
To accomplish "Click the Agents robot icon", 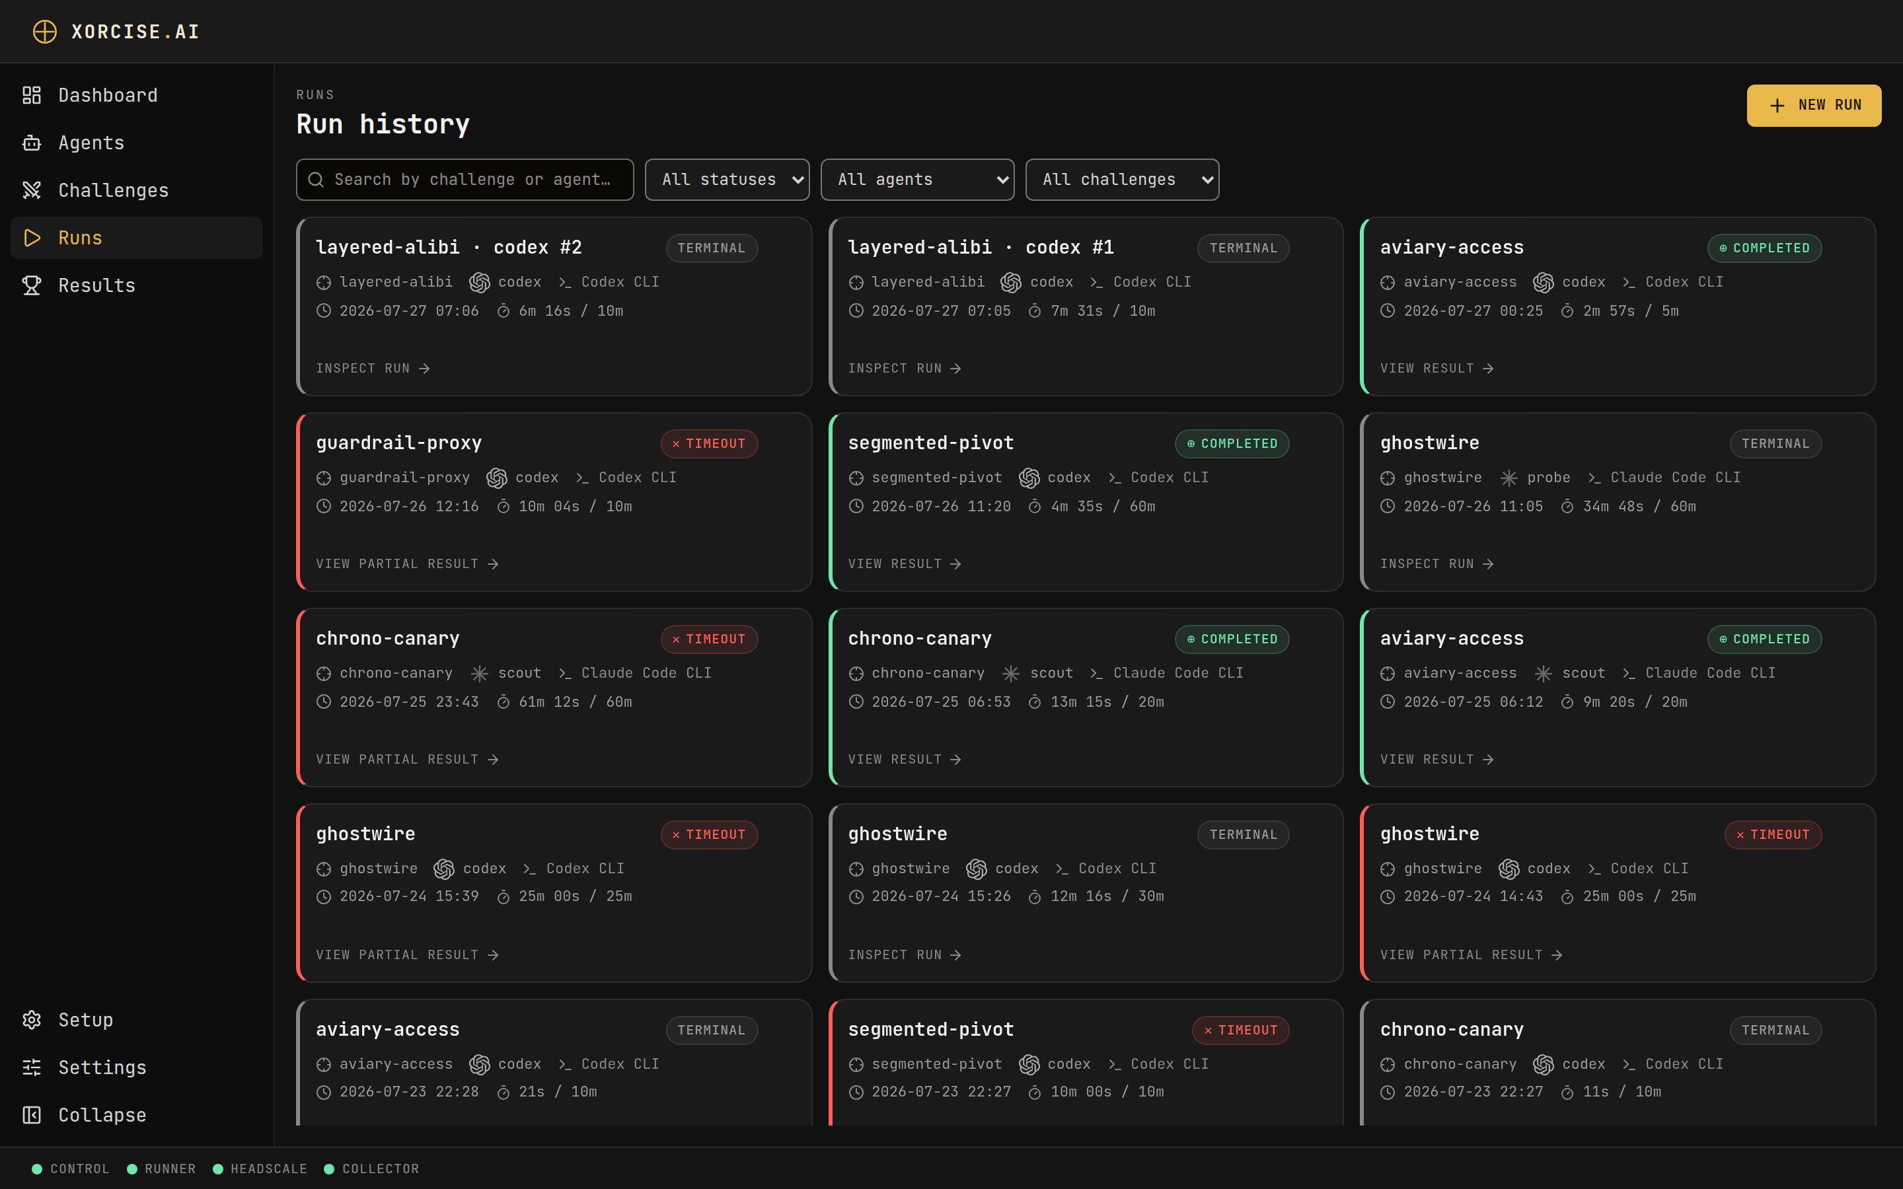I will coord(32,143).
